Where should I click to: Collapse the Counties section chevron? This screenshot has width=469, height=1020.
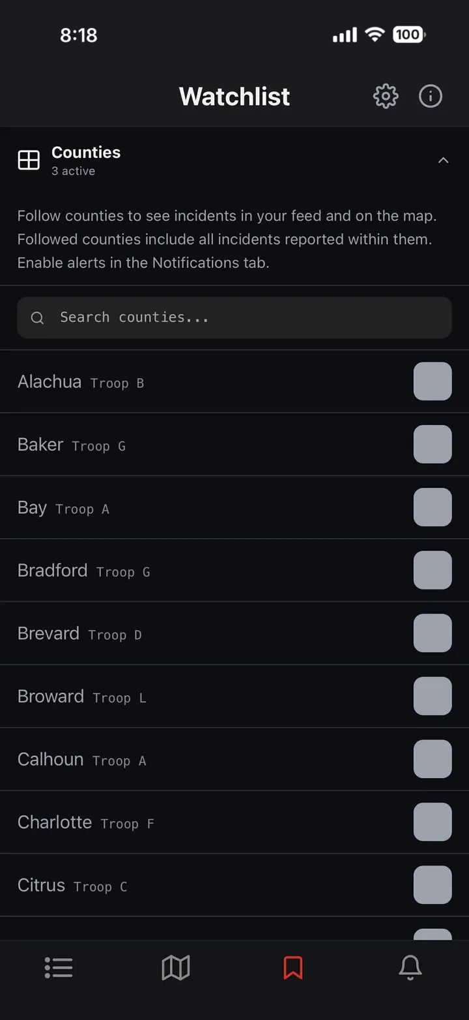[444, 160]
